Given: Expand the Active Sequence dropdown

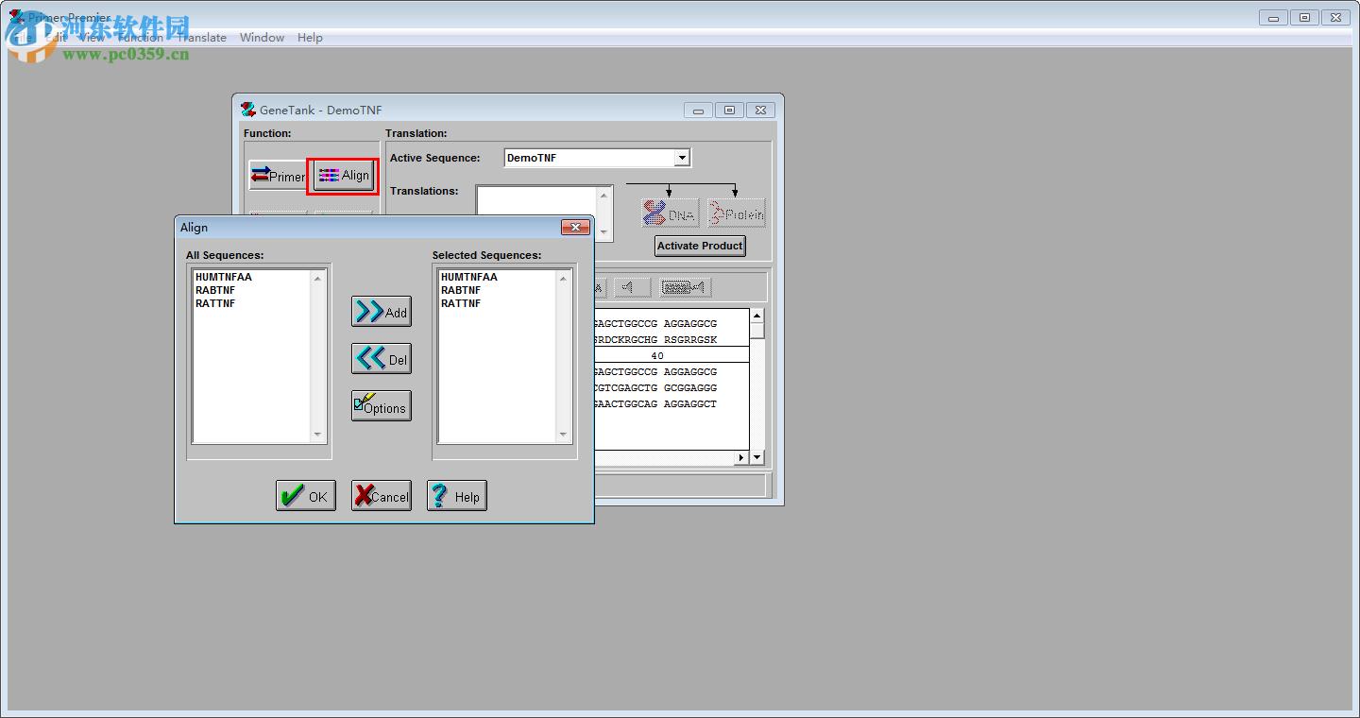Looking at the screenshot, I should 683,158.
